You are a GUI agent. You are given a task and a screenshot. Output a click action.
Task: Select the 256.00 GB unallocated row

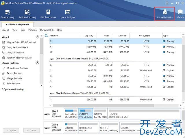click(116, 100)
